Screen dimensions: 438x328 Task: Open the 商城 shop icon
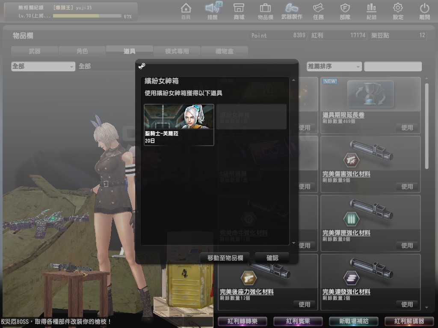pos(239,11)
